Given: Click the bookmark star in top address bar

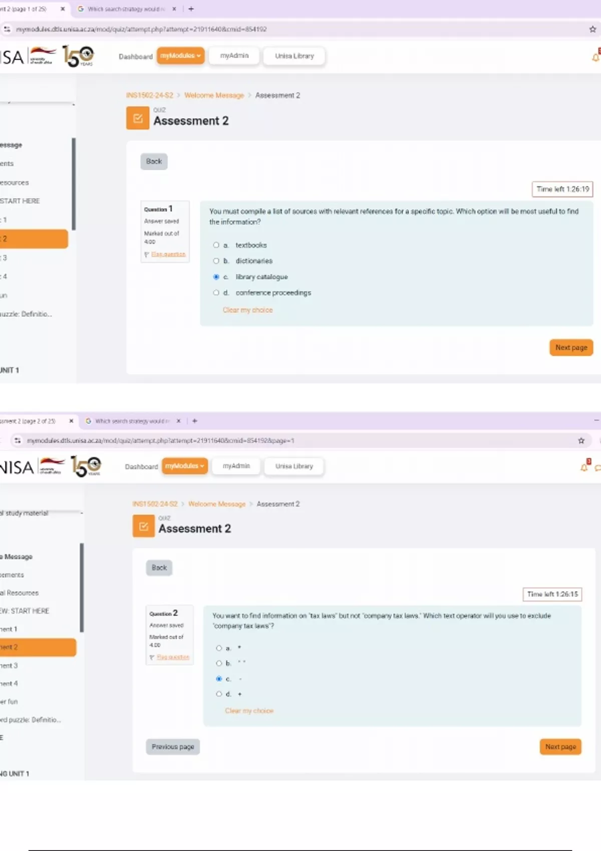Looking at the screenshot, I should point(592,29).
